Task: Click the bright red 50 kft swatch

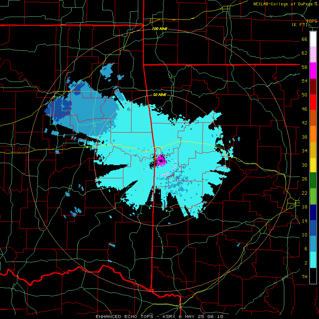Action: click(313, 102)
